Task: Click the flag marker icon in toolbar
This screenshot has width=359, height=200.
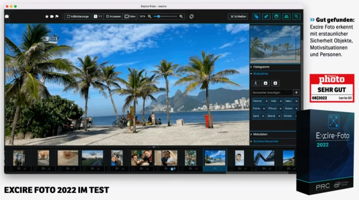Action: coord(57,16)
